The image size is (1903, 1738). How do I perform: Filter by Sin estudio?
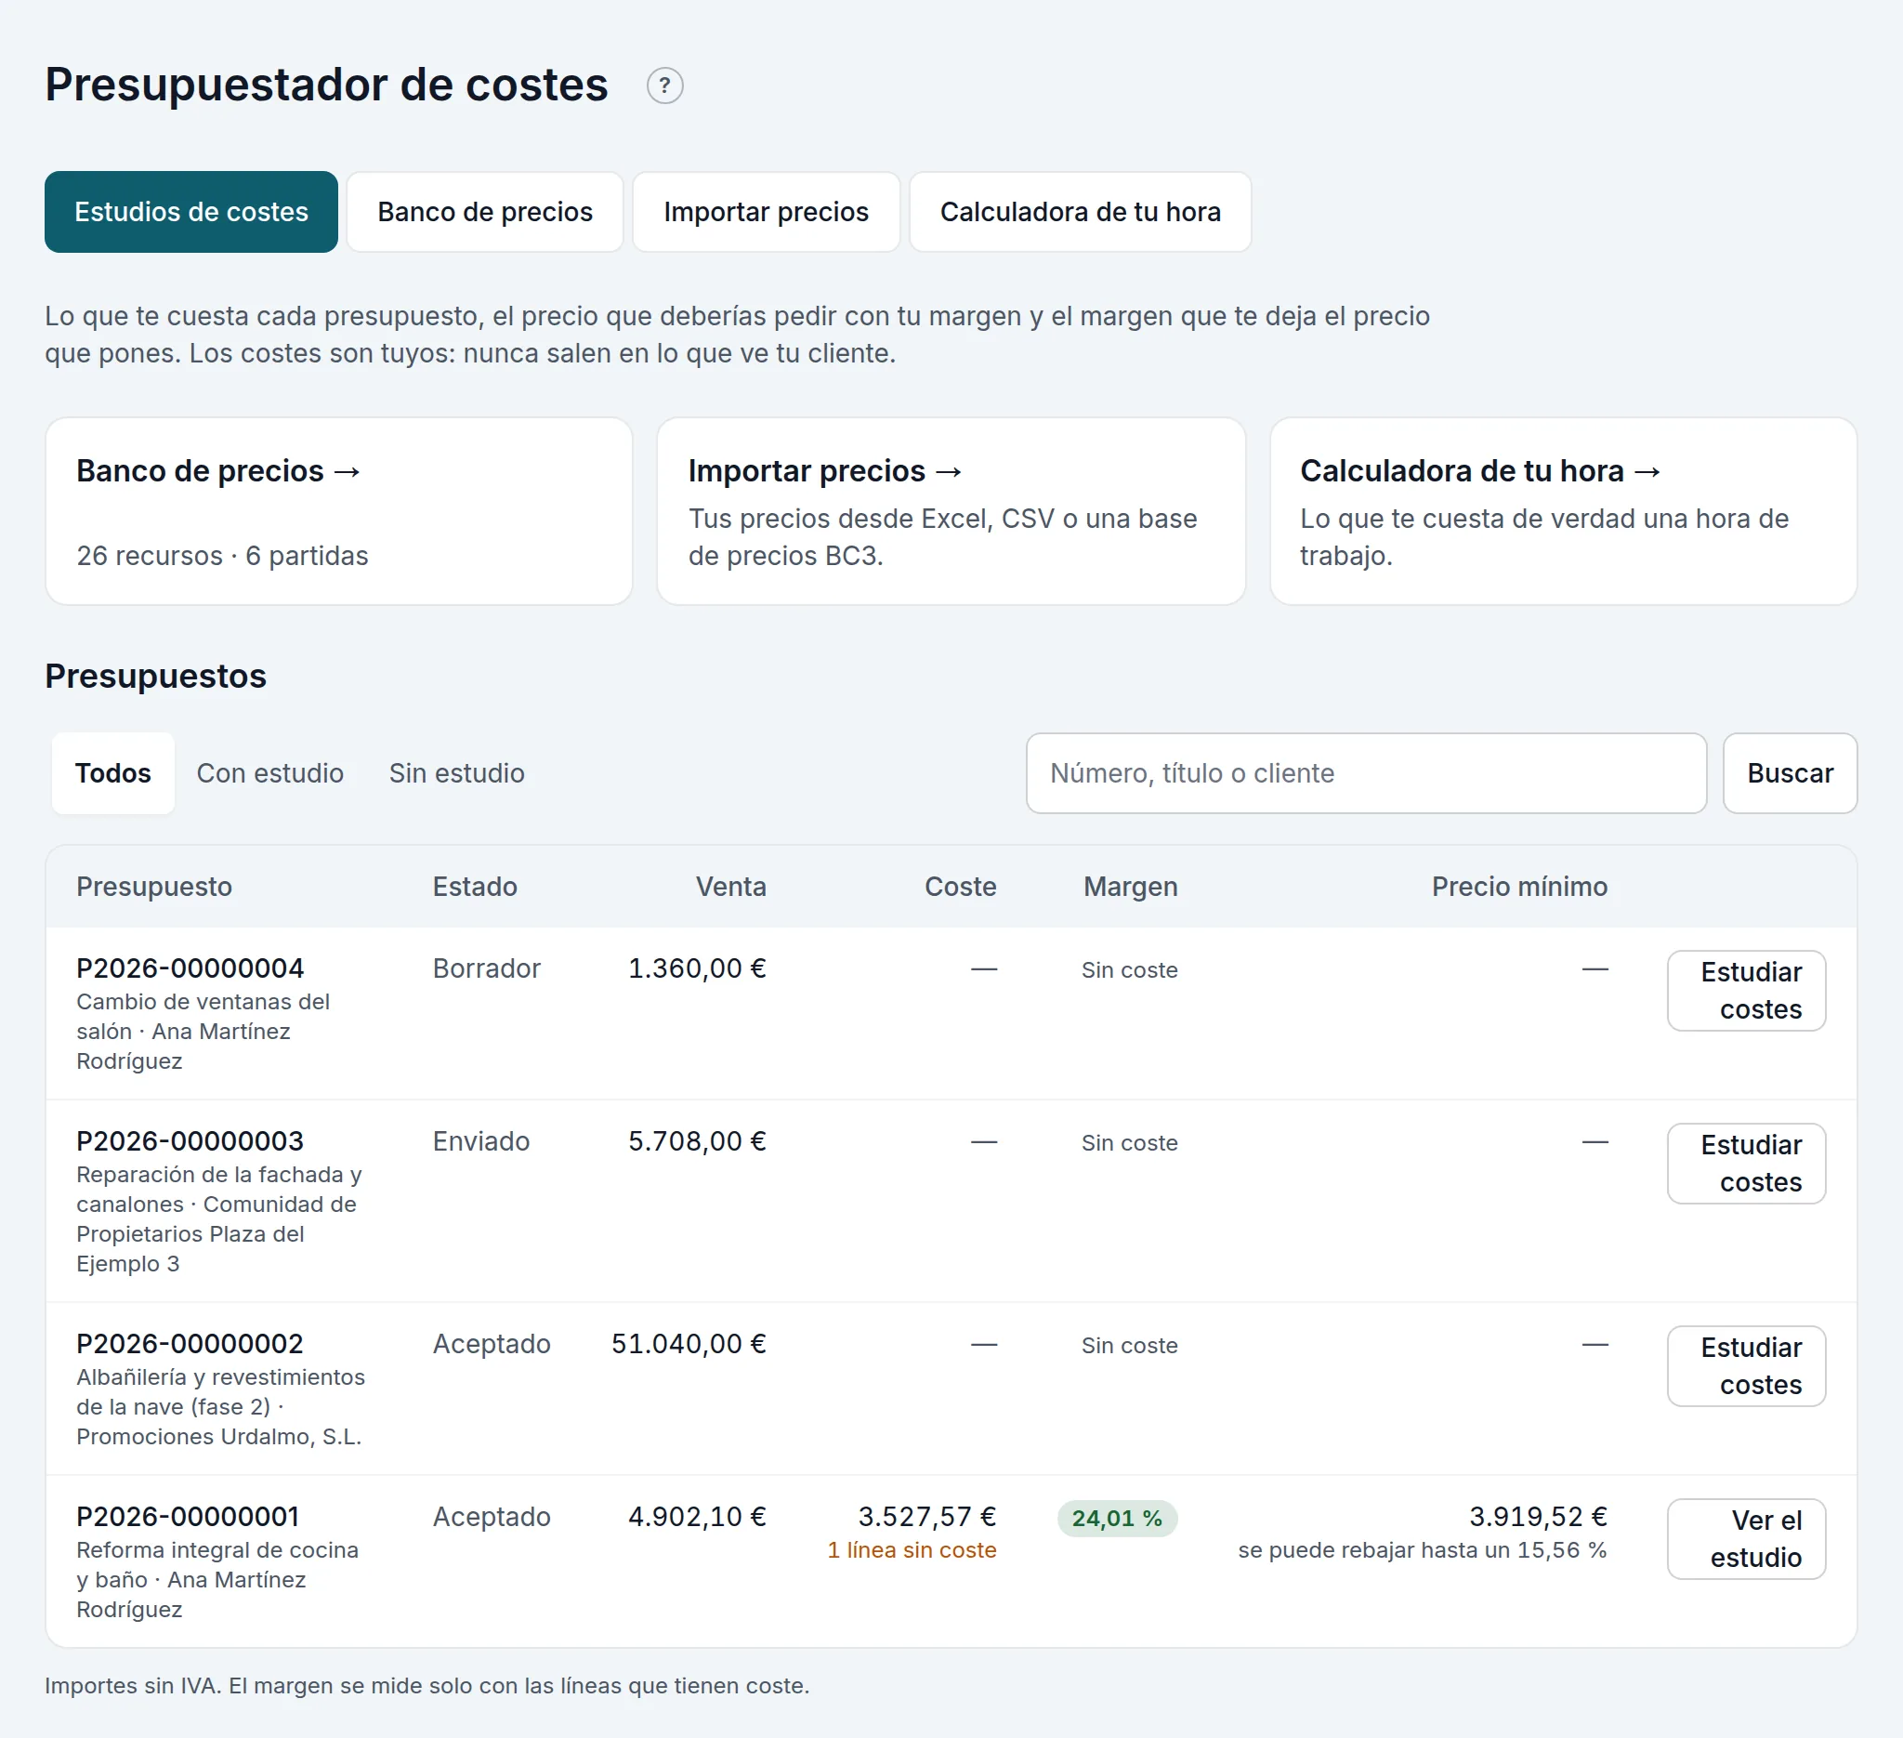457,773
